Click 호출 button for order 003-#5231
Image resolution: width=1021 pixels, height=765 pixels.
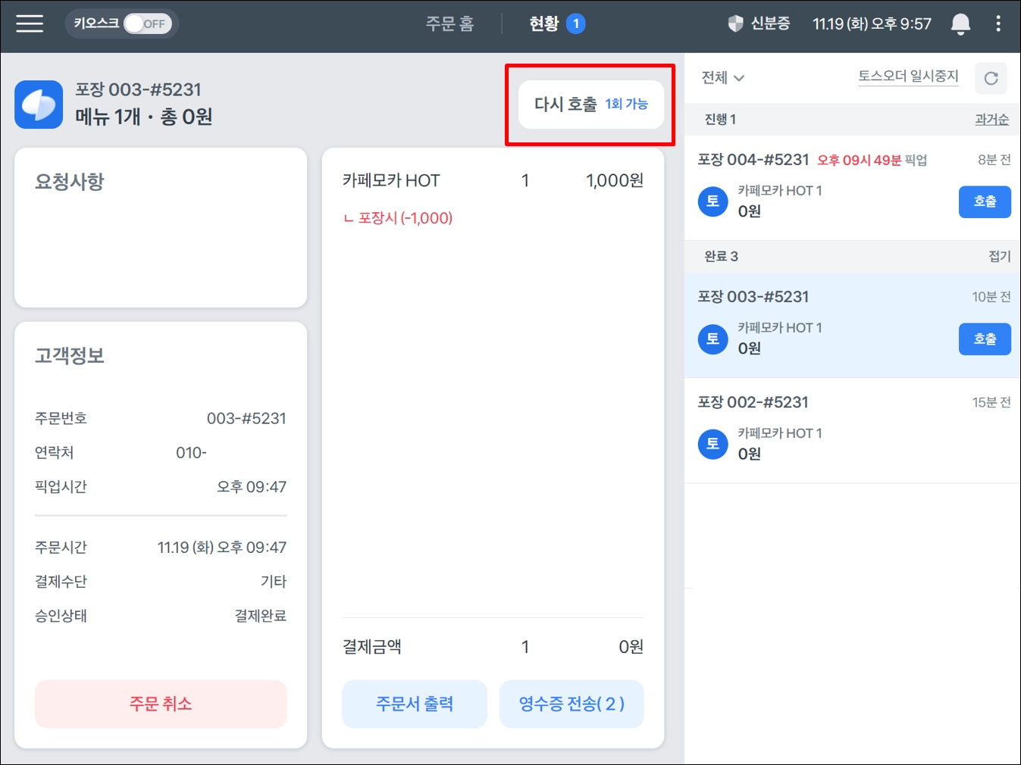985,339
